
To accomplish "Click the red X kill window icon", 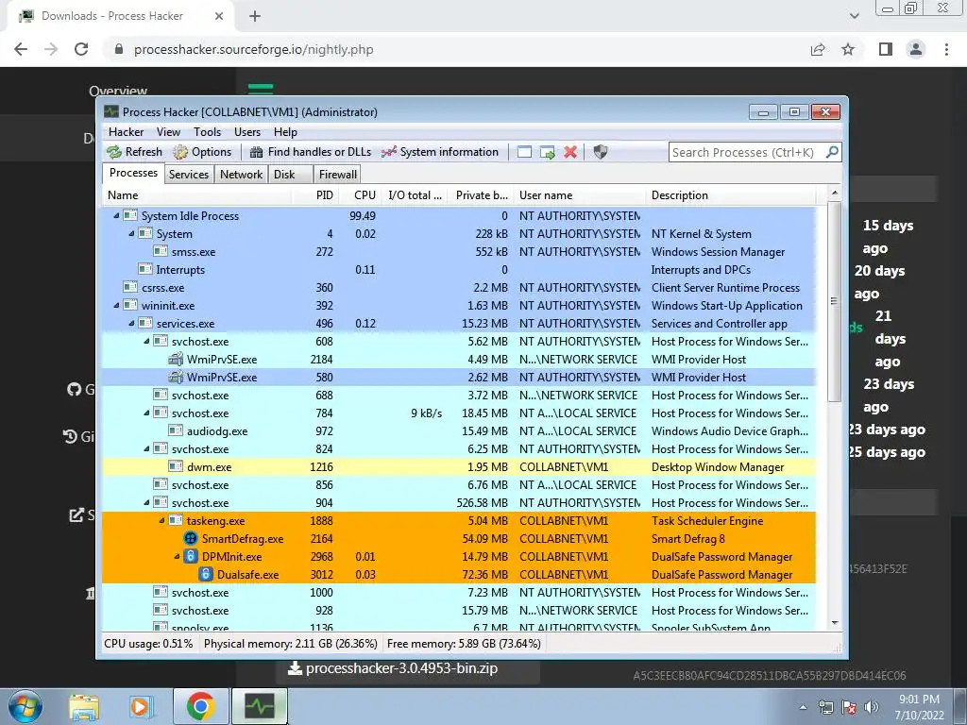I will pos(570,152).
